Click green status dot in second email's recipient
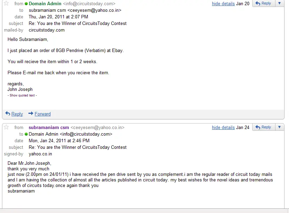 click(x=26, y=134)
